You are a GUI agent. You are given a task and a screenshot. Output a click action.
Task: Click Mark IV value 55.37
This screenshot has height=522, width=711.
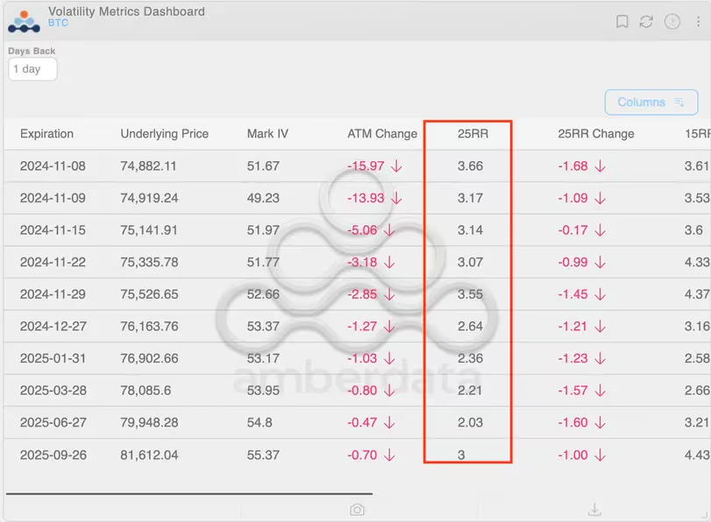263,455
